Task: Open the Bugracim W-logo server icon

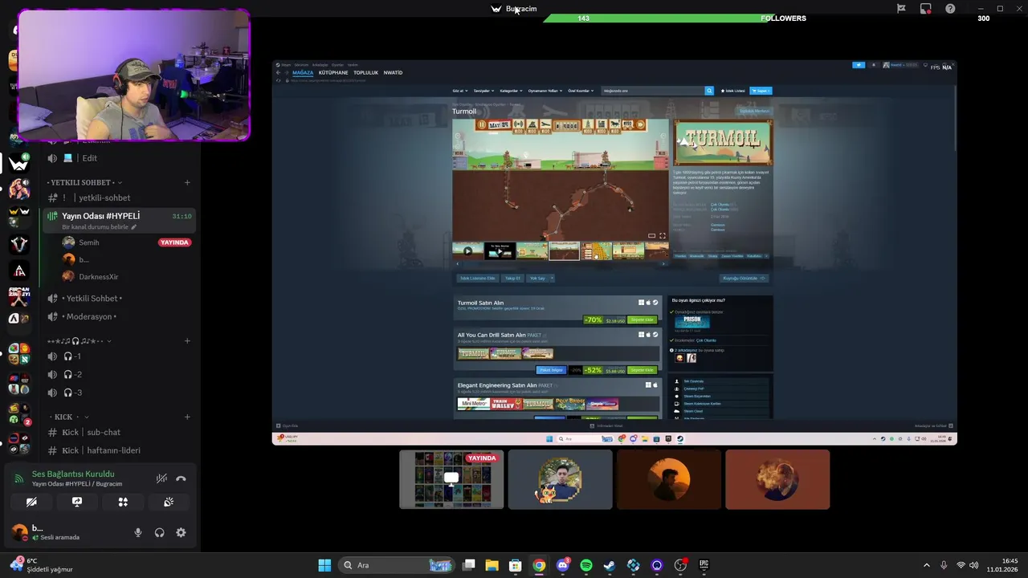Action: (18, 164)
